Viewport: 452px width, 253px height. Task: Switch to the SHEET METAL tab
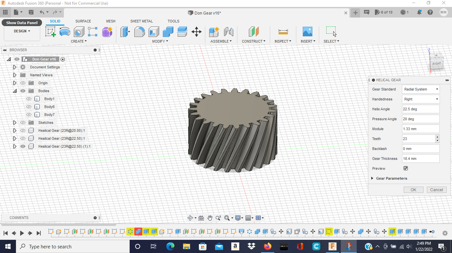(142, 21)
